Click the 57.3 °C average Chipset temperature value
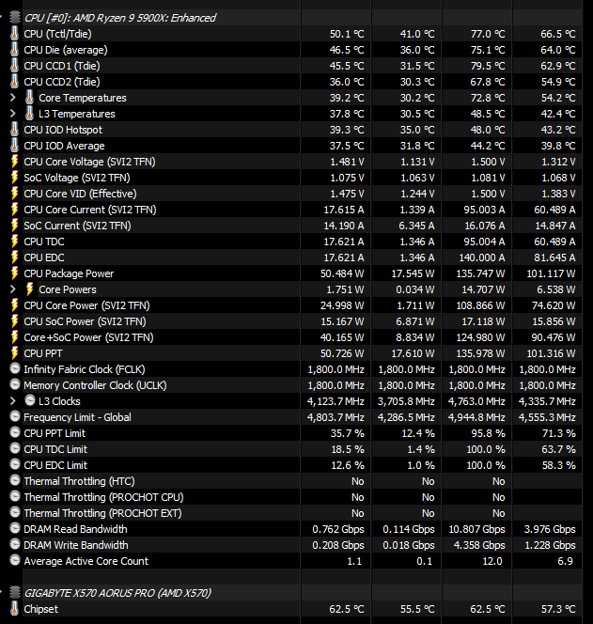This screenshot has height=624, width=593. click(558, 609)
